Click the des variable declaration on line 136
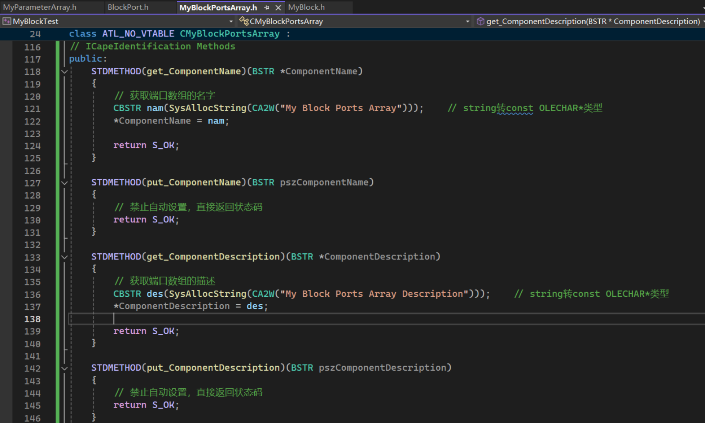705x423 pixels. point(155,294)
